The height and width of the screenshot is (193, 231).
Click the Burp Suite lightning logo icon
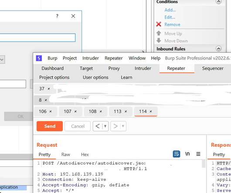point(39,58)
